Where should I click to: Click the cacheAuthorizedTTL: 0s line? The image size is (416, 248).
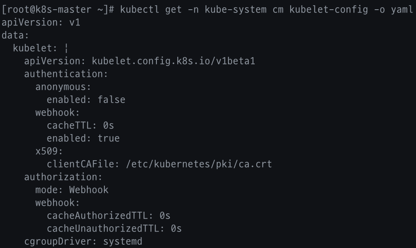[x=108, y=216]
